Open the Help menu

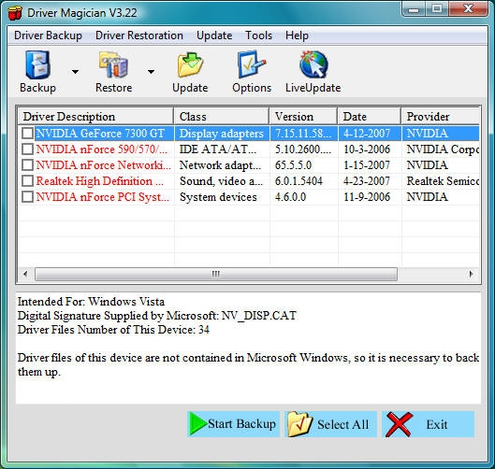(x=297, y=36)
